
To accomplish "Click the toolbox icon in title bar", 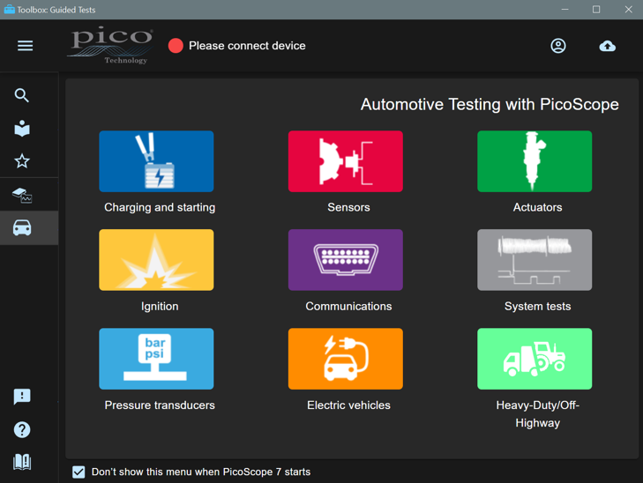I will tap(9, 9).
